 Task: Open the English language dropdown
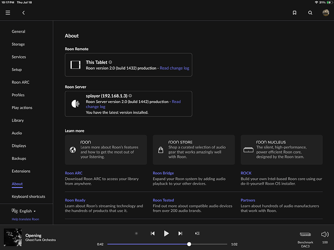(x=28, y=211)
